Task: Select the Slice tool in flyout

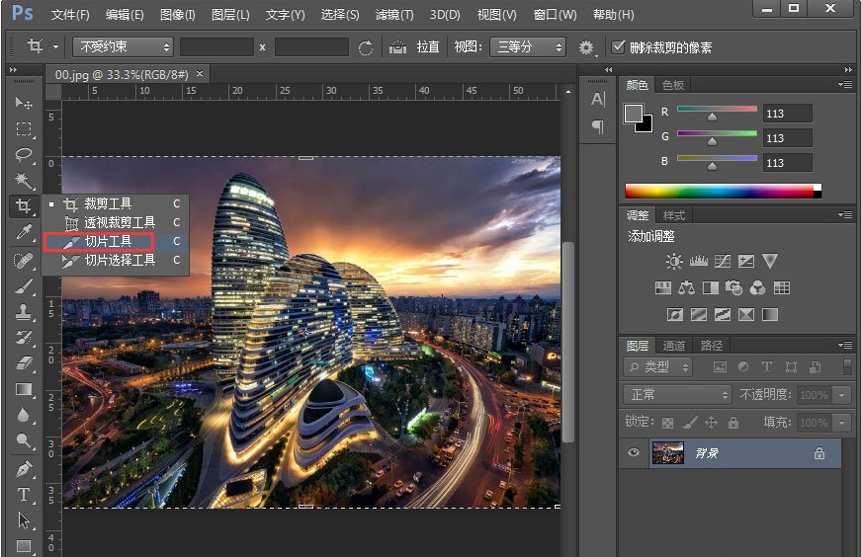Action: pos(108,241)
